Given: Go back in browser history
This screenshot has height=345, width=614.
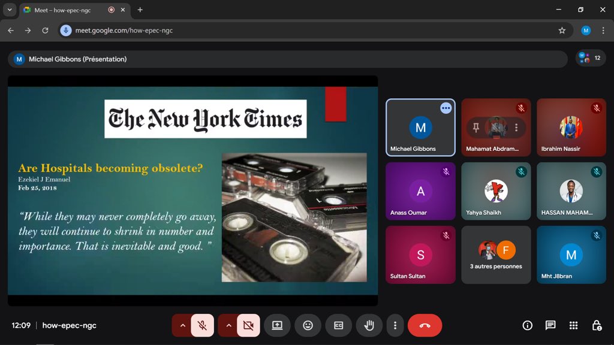Looking at the screenshot, I should click(11, 31).
